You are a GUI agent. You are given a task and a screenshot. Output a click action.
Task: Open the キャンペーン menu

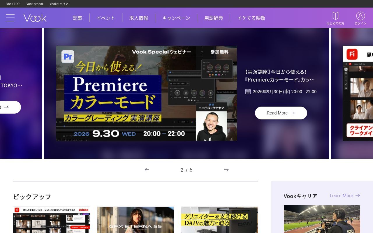(x=176, y=18)
